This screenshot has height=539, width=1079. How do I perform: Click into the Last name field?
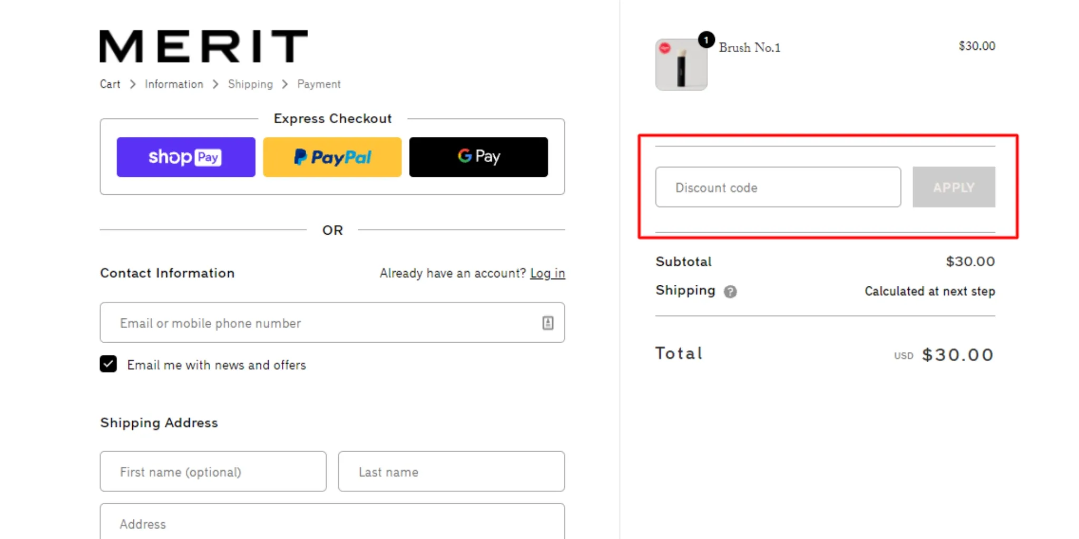click(x=451, y=472)
